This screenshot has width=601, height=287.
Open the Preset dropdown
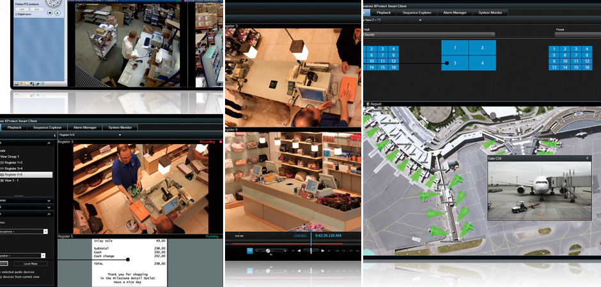577,34
